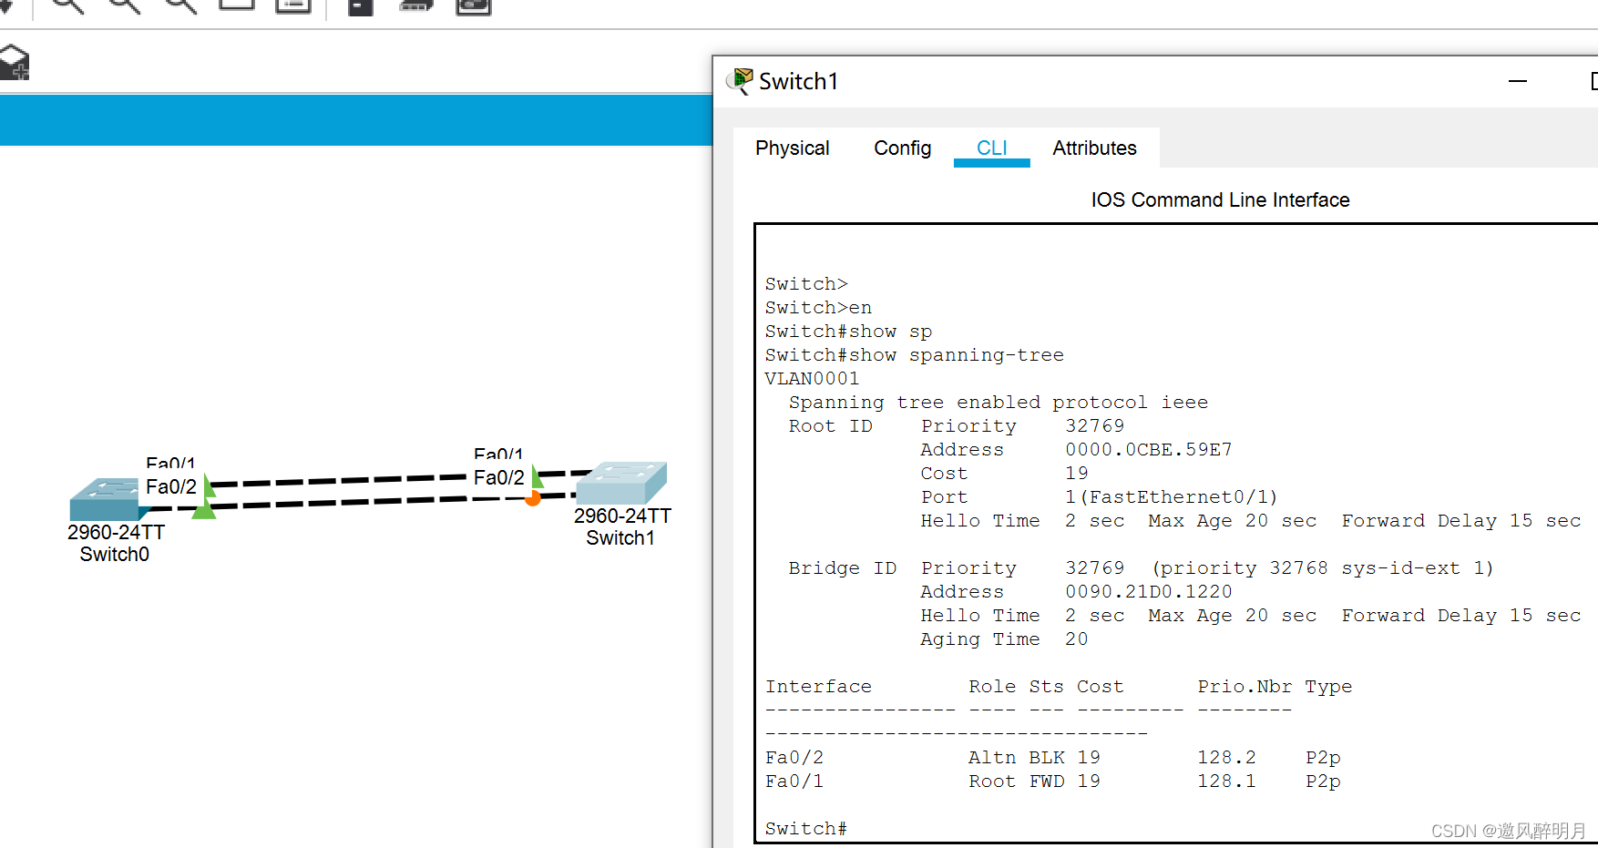Click the orange link light near Switch1
The height and width of the screenshot is (848, 1598).
[x=533, y=498]
